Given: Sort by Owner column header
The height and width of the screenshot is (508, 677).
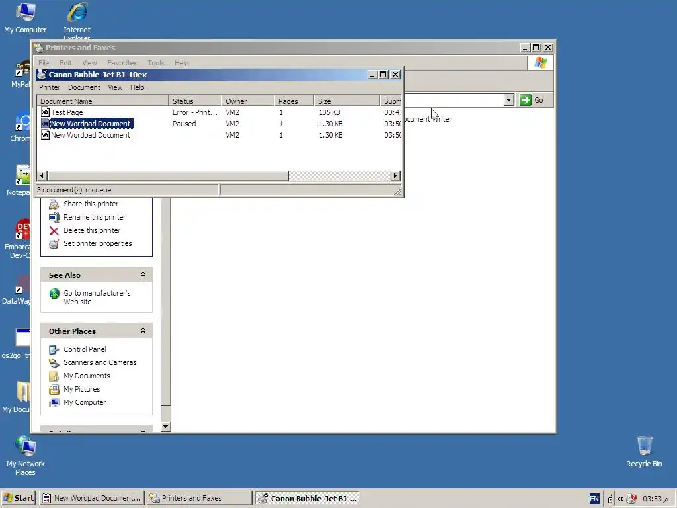Looking at the screenshot, I should tap(248, 101).
